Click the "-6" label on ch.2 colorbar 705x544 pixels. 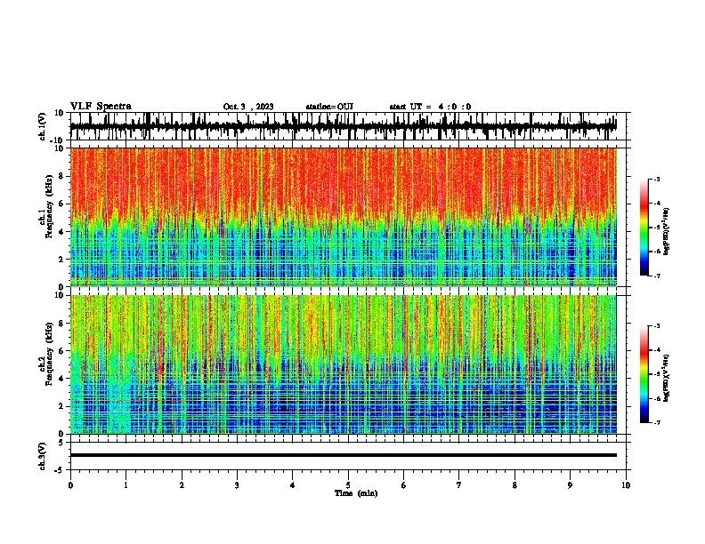coord(657,398)
